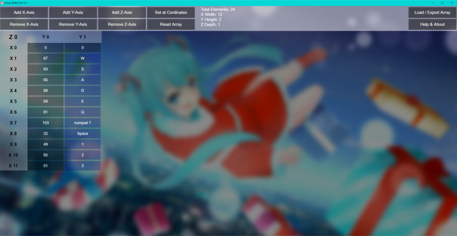Select the cell containing 49
The image size is (457, 236).
tap(45, 144)
